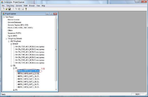
Task: Collapse the BPMAP folder node
Action: point(11,44)
